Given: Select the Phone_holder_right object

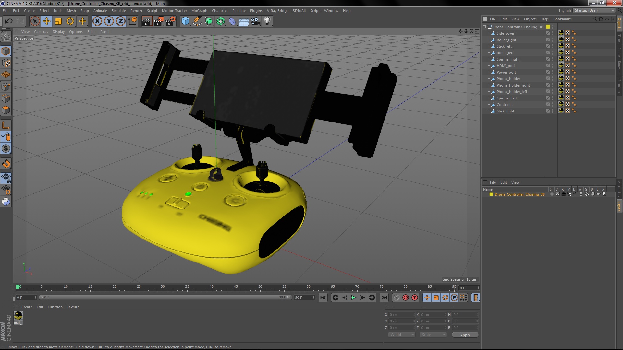Looking at the screenshot, I should (x=513, y=85).
